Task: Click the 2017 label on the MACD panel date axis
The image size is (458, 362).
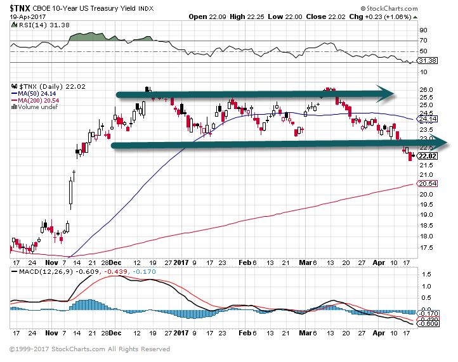Action: coord(181,333)
